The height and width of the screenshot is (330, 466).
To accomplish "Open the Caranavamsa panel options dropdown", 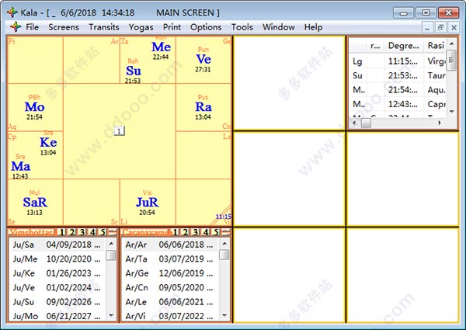I will click(x=225, y=232).
